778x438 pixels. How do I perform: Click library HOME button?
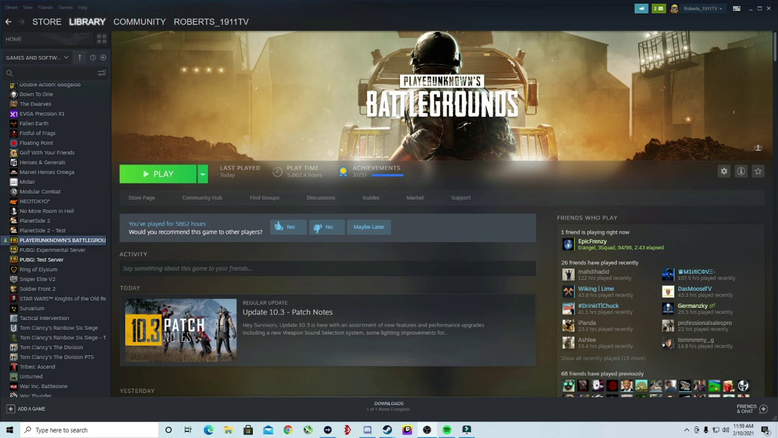[x=13, y=39]
